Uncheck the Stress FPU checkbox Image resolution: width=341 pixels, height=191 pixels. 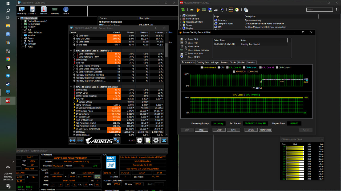point(186,43)
